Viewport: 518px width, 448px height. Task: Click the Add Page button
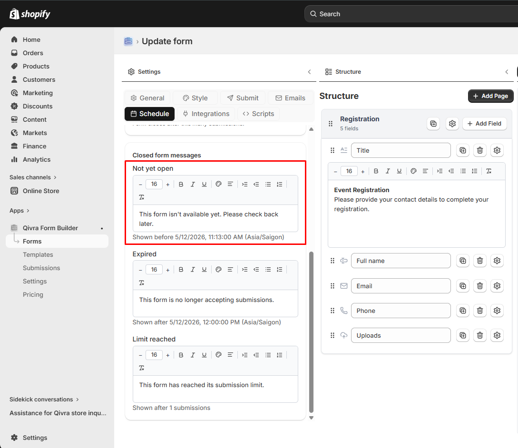coord(490,96)
